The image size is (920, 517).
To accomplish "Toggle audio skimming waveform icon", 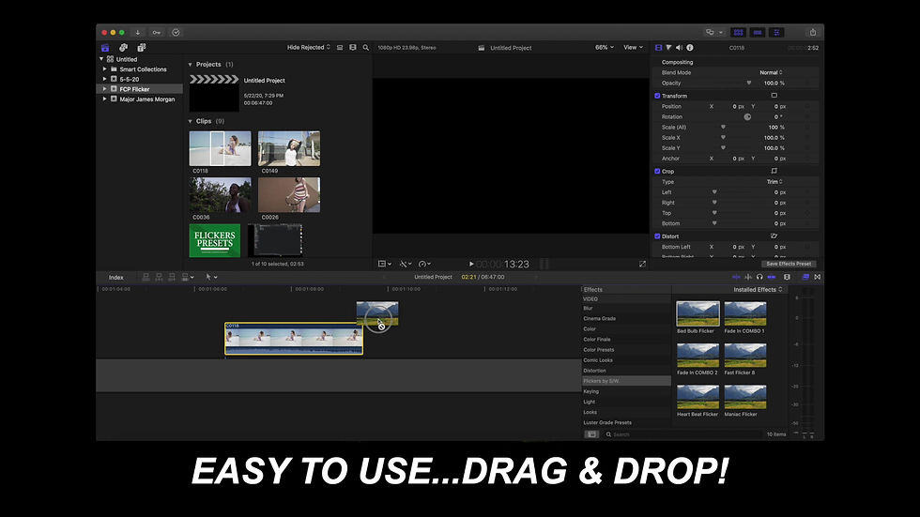I will click(748, 277).
